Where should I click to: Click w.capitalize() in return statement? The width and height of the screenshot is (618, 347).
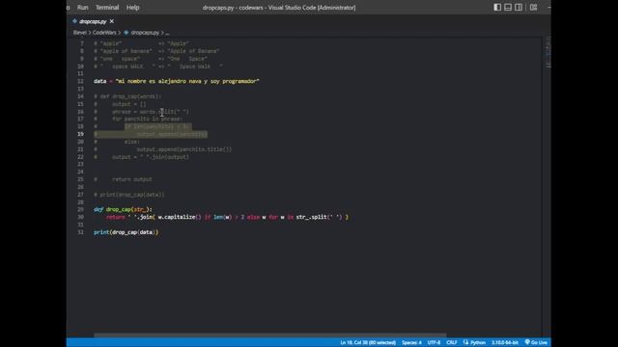coord(180,217)
